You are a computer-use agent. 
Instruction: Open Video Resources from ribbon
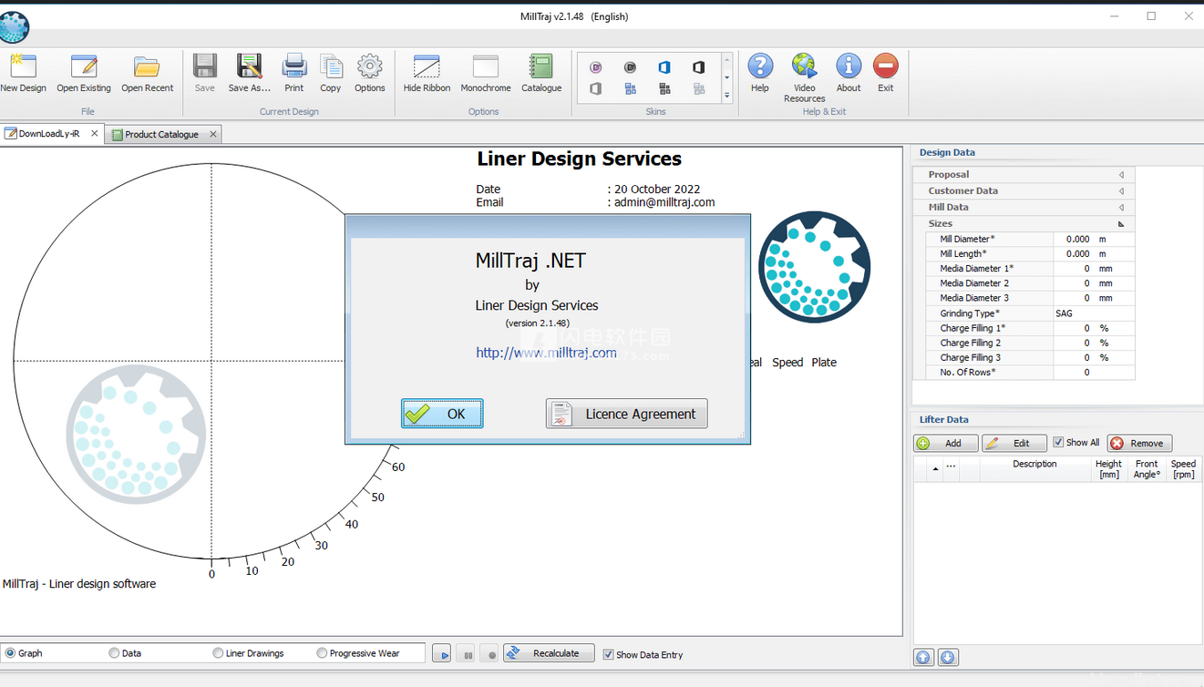tap(804, 67)
